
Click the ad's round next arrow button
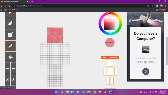146,72
